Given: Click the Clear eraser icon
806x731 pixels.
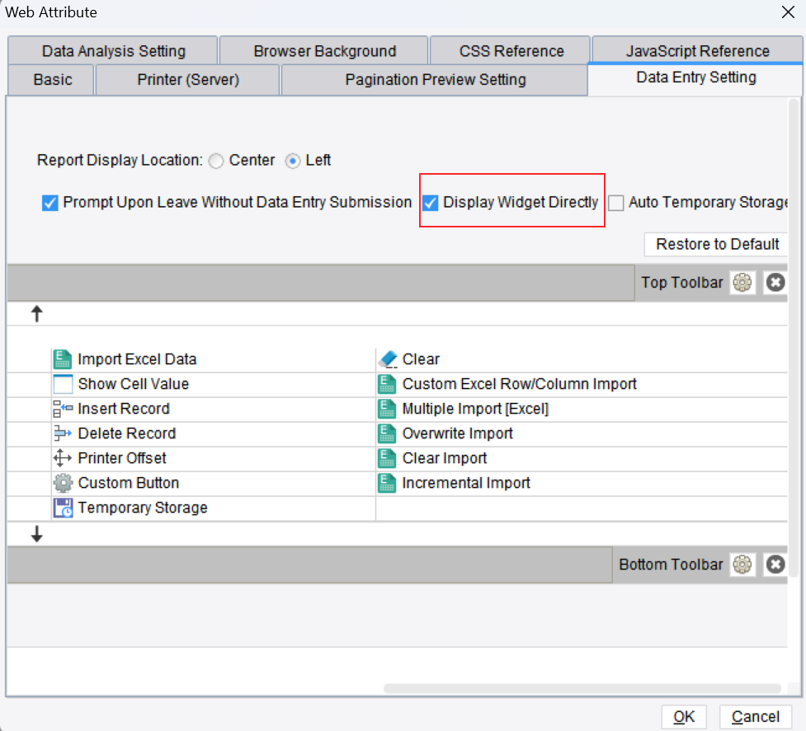Looking at the screenshot, I should (x=388, y=359).
